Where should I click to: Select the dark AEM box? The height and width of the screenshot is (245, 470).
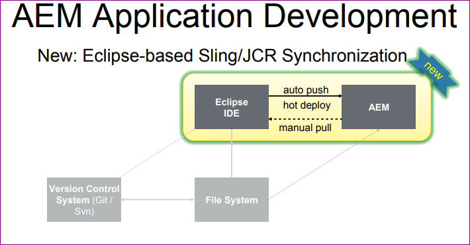pos(379,107)
